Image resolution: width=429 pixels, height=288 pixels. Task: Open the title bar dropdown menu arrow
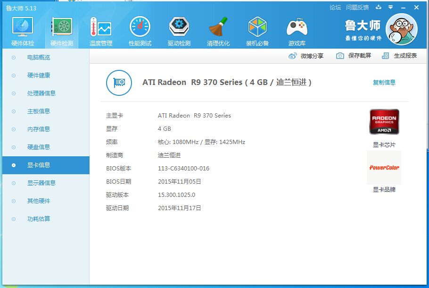[391, 7]
